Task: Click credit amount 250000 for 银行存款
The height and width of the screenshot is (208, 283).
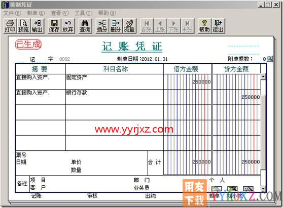Action: (251, 97)
